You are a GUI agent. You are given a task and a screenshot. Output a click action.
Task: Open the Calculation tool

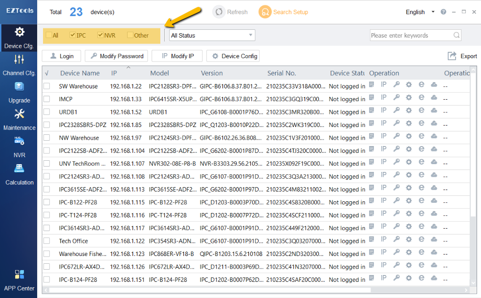pyautogui.click(x=19, y=175)
